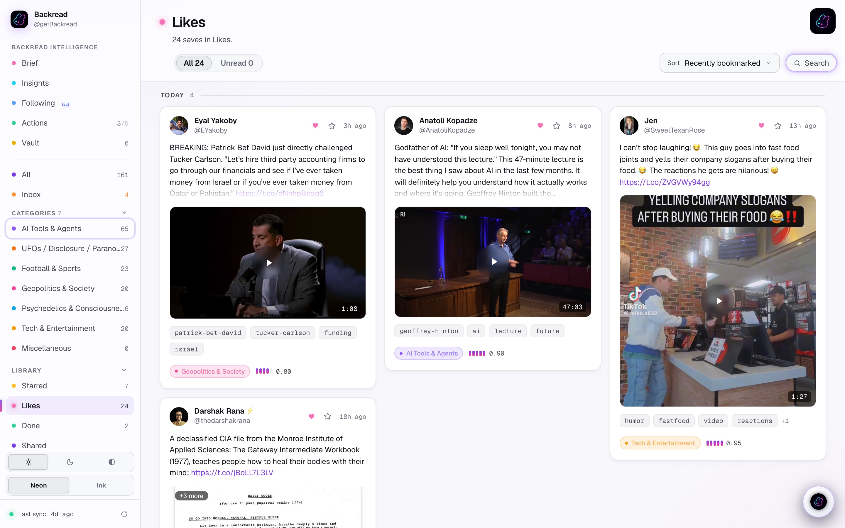845x528 pixels.
Task: Switch to auto contrast theme icon
Action: point(112,462)
